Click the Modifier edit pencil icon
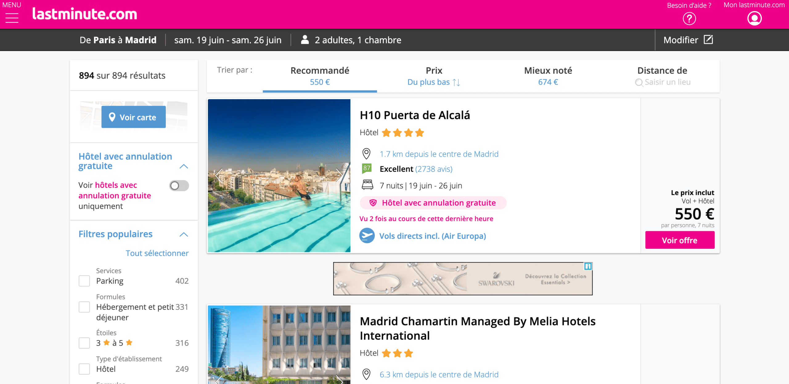Image resolution: width=789 pixels, height=384 pixels. (x=709, y=39)
